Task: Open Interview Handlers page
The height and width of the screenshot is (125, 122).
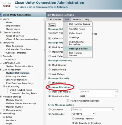Action: coord(16,80)
